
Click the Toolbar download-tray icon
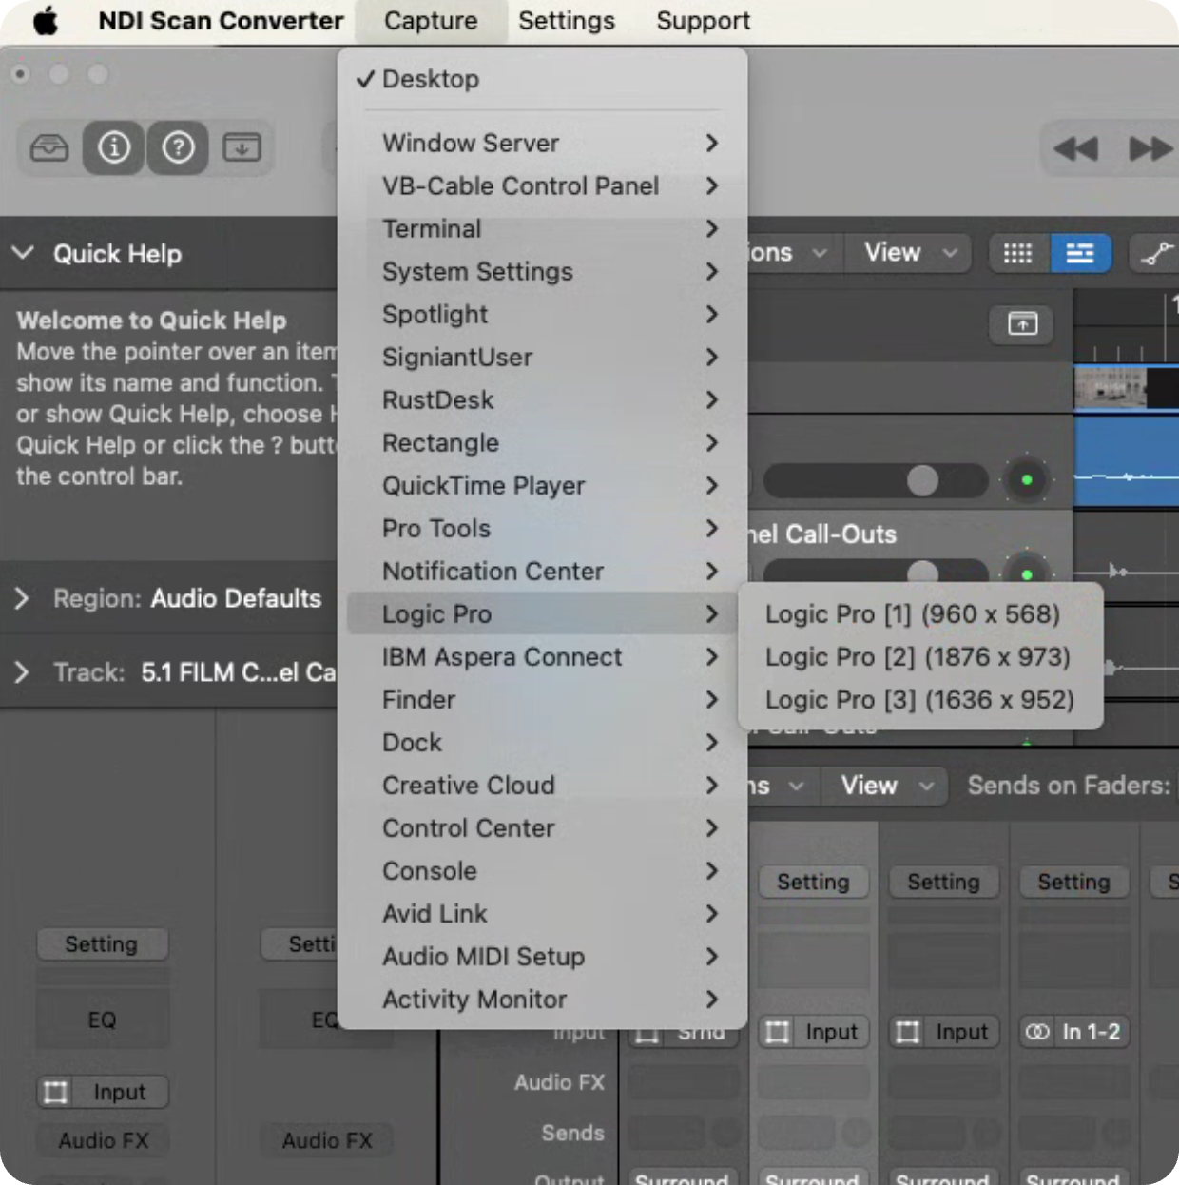[x=242, y=147]
